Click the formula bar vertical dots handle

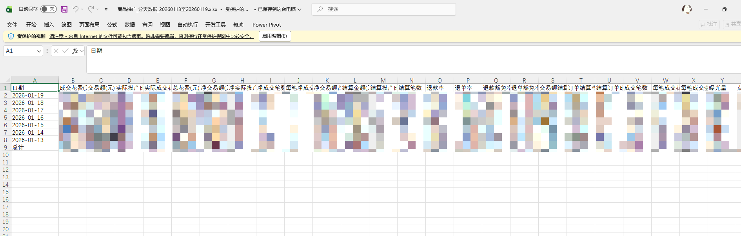pyautogui.click(x=47, y=51)
